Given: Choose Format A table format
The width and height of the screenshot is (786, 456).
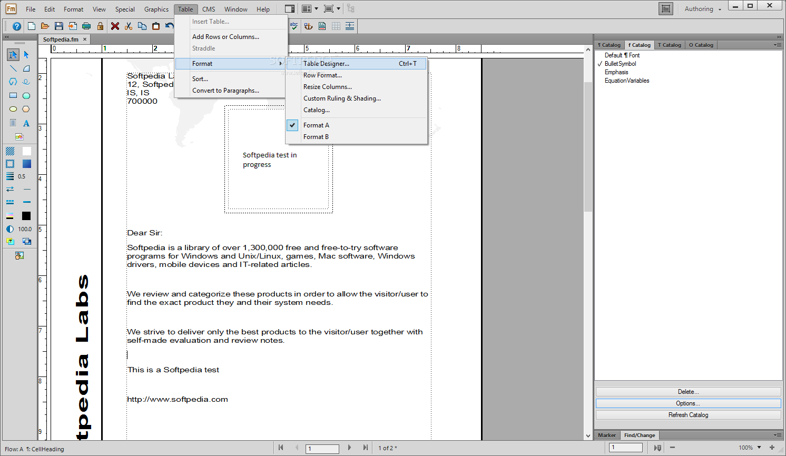Looking at the screenshot, I should click(x=316, y=125).
